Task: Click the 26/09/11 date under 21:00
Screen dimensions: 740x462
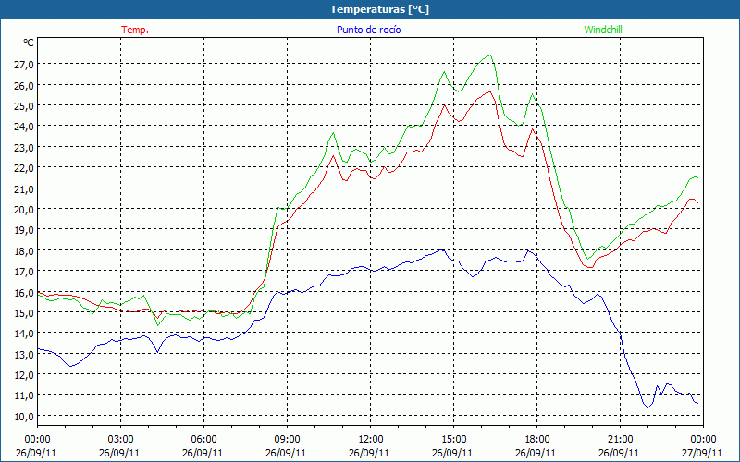Action: click(619, 453)
